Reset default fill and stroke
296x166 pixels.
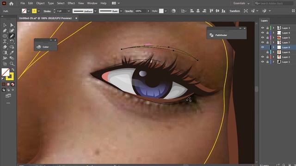tap(3, 79)
